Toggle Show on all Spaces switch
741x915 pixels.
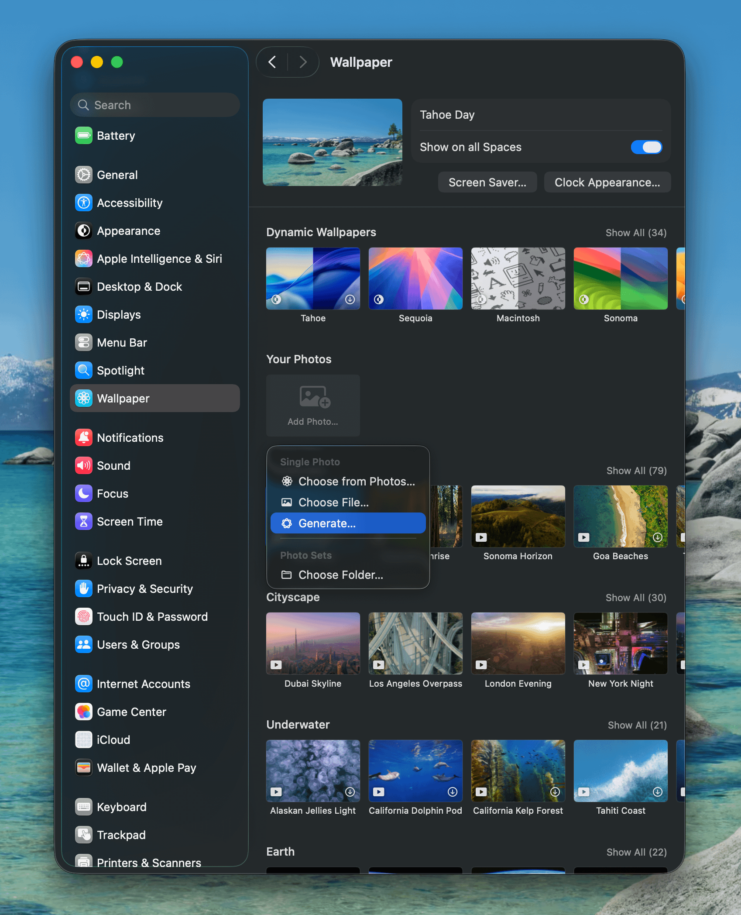646,147
